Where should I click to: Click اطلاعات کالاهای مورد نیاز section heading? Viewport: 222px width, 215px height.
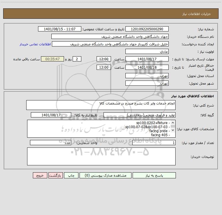point(193,96)
